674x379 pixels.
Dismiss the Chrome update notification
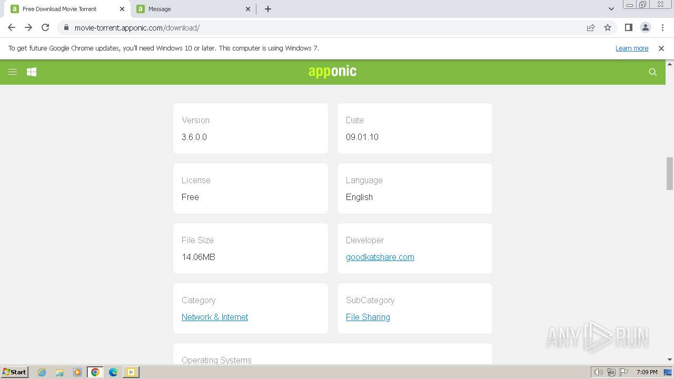coord(661,48)
